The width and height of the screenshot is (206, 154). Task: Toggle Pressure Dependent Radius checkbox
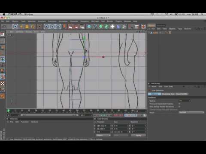(x=179, y=104)
